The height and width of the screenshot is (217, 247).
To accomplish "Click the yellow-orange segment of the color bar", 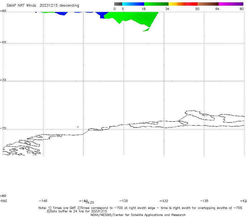I will 177,4.
